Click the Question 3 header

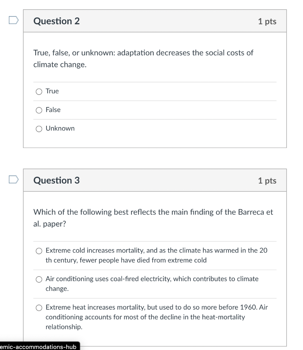[56, 180]
